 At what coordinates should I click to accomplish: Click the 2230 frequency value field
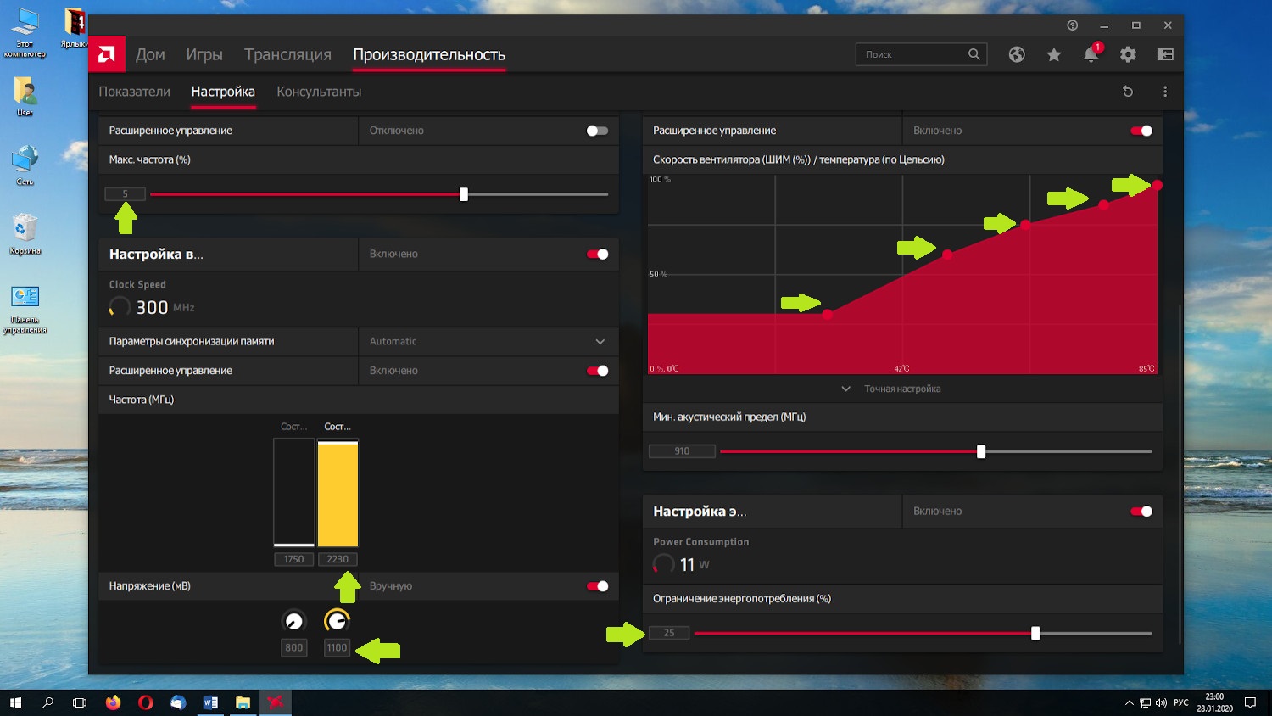[x=338, y=559]
